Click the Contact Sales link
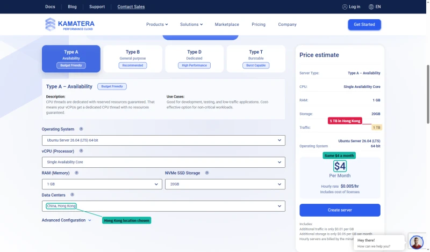The width and height of the screenshot is (430, 252). [x=131, y=6]
